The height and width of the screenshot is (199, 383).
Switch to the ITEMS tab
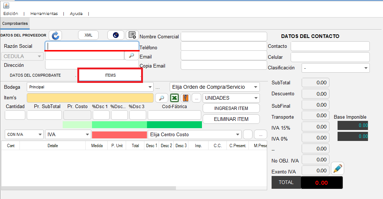click(110, 76)
